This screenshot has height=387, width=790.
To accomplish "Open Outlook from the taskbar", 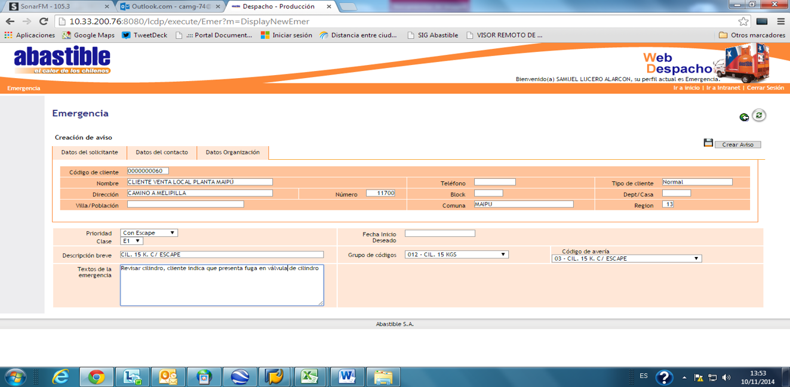I will pyautogui.click(x=168, y=377).
